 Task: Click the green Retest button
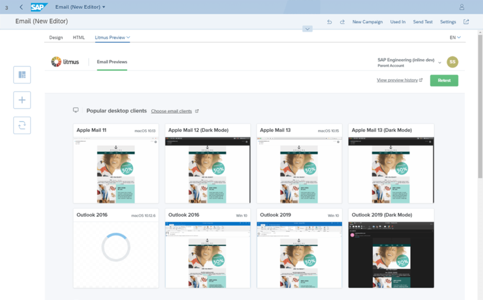coord(444,80)
